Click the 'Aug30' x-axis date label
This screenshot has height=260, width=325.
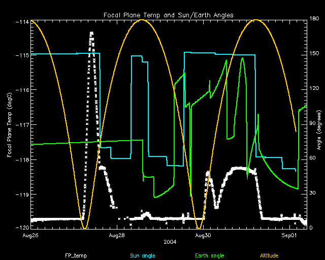pos(203,235)
